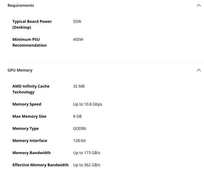Viewport: 204px width, 170px height.
Task: Click the 55W board power value
Action: pos(77,22)
